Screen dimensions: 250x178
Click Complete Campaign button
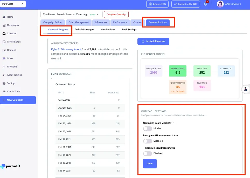point(116,14)
